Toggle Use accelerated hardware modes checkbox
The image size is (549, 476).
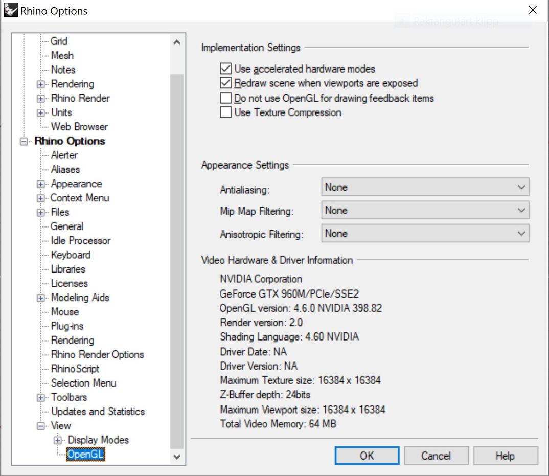coord(225,69)
